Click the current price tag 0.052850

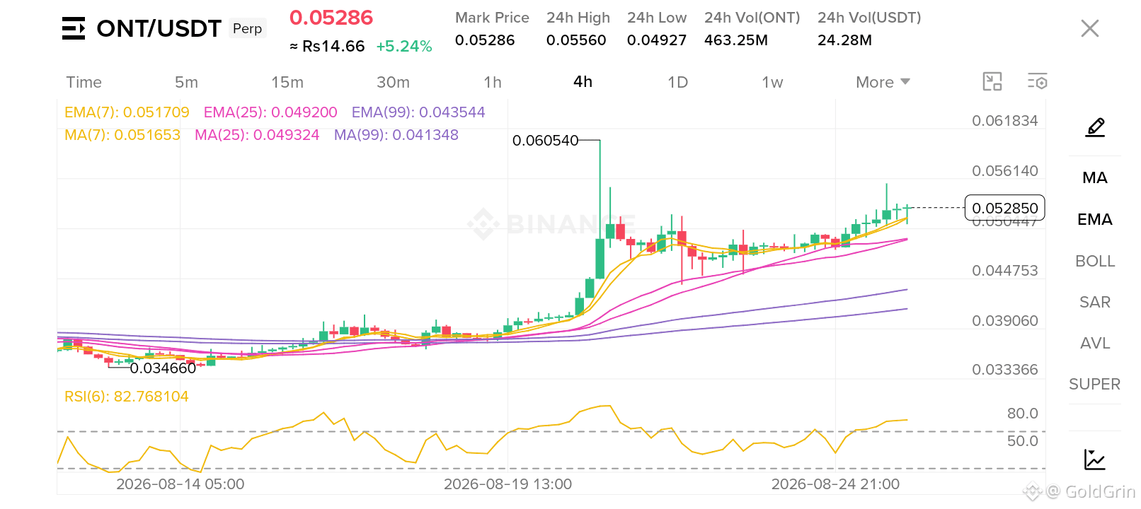(x=1005, y=208)
